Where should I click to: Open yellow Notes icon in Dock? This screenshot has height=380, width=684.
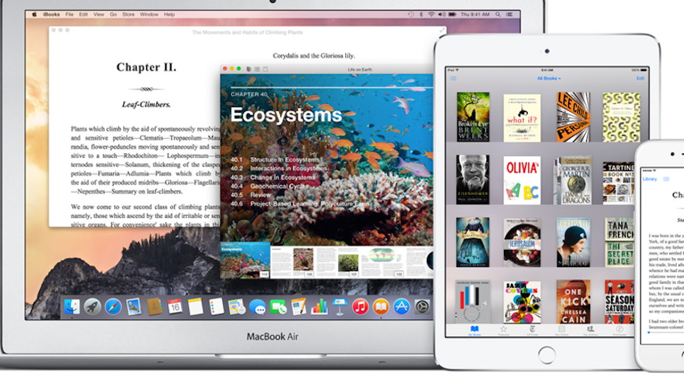(x=195, y=307)
